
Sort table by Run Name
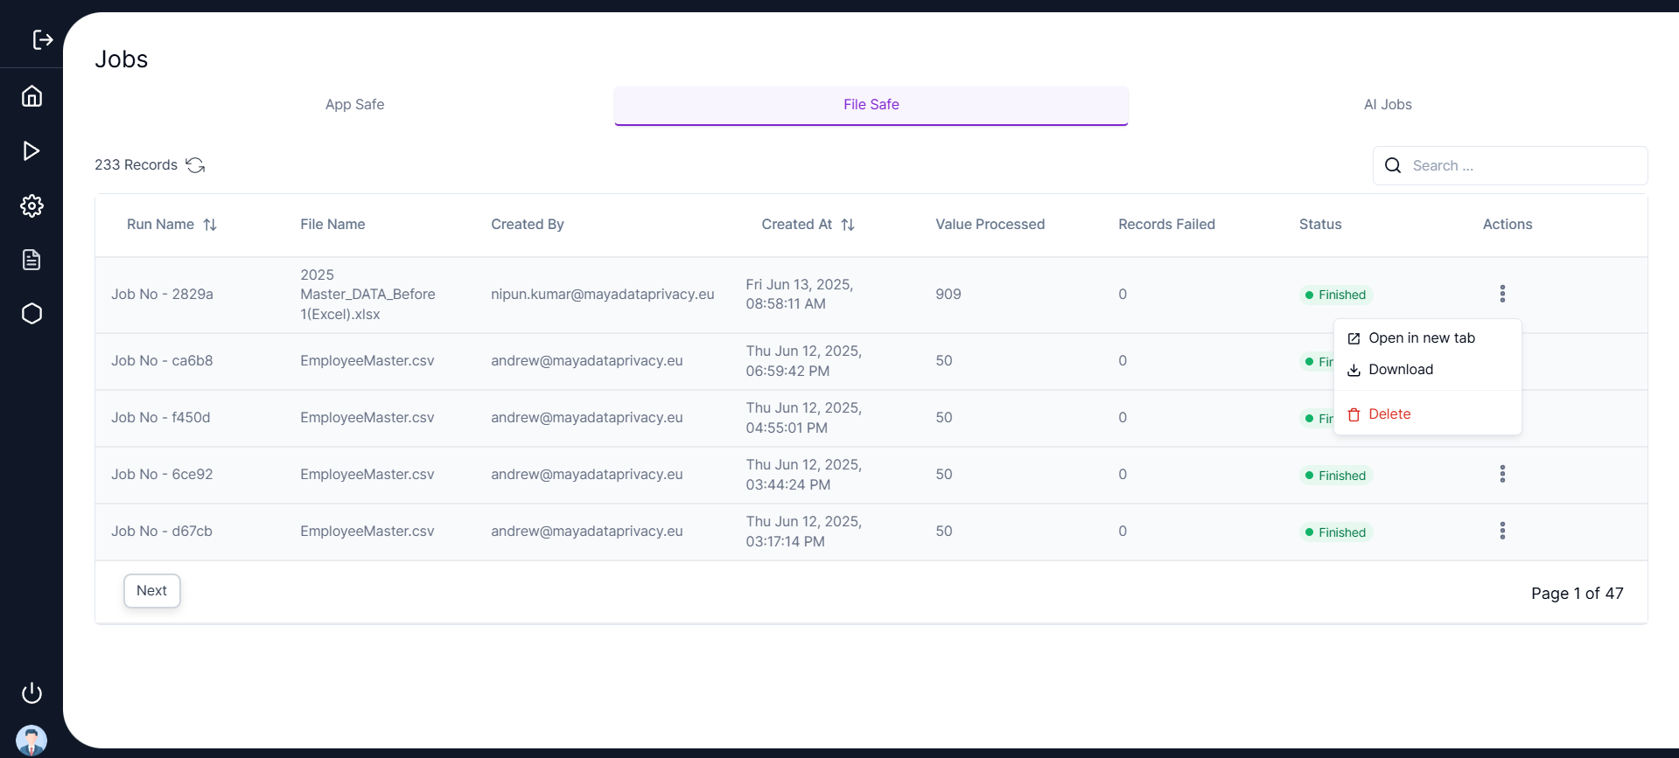(x=210, y=225)
